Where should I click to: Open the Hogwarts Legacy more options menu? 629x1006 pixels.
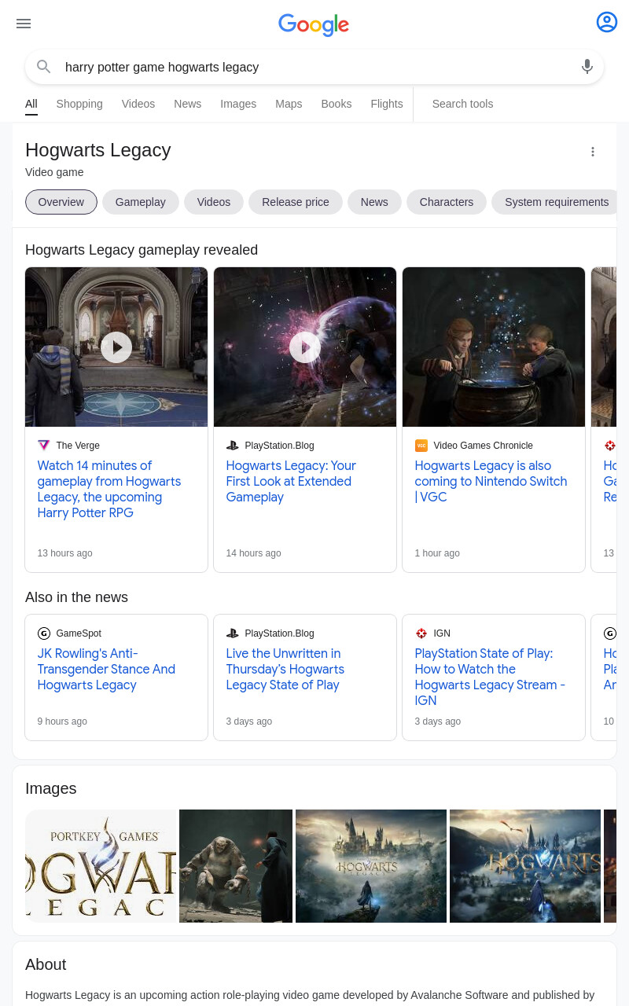click(x=593, y=152)
